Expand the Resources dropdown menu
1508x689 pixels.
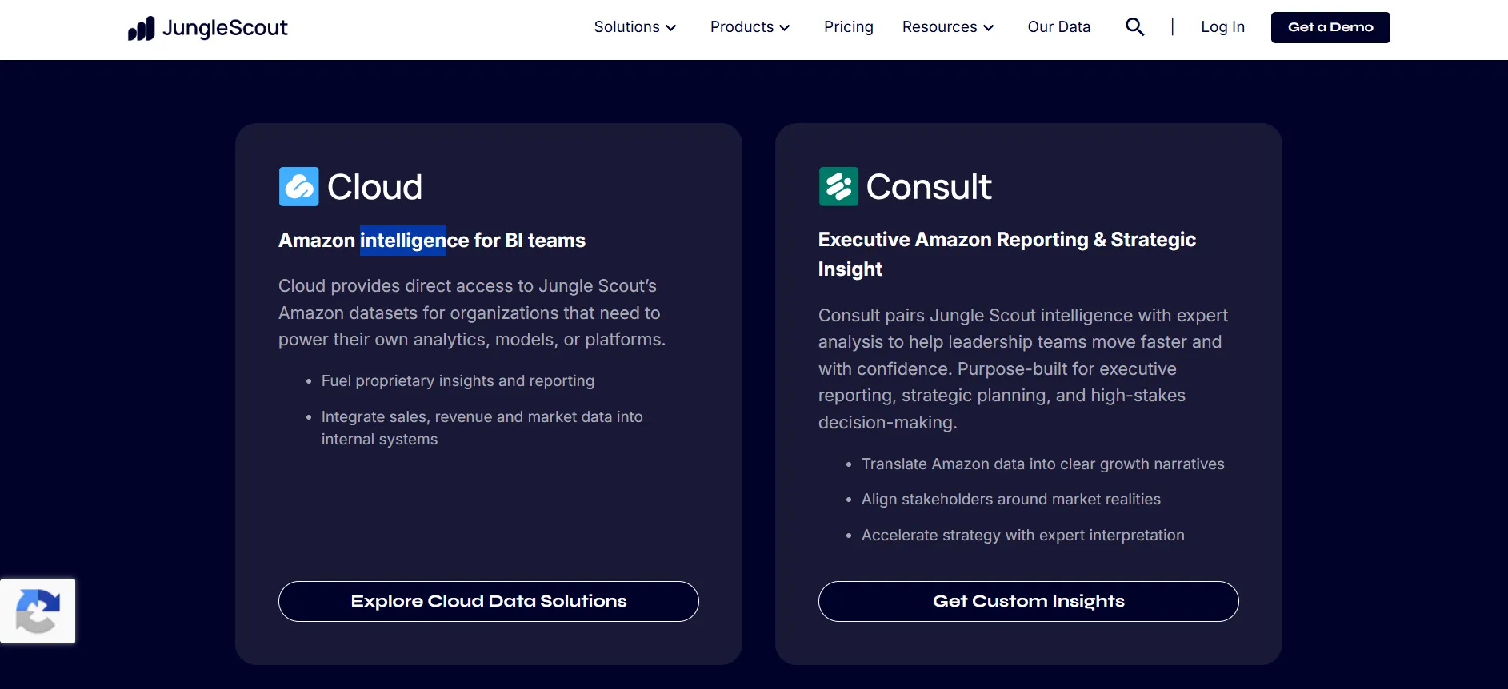coord(948,27)
